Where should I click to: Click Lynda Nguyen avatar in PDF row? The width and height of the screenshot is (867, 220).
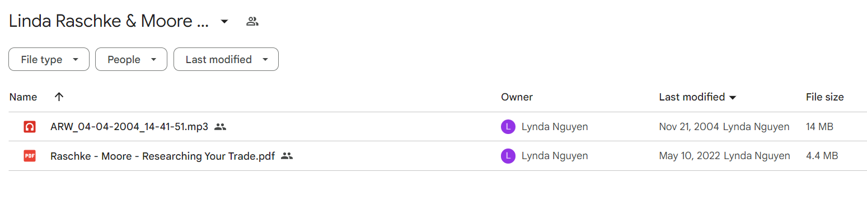(508, 156)
